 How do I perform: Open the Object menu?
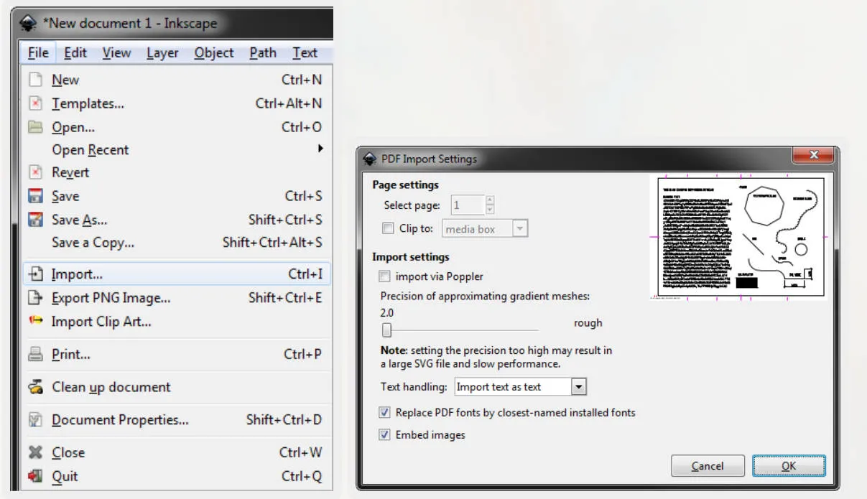tap(213, 52)
